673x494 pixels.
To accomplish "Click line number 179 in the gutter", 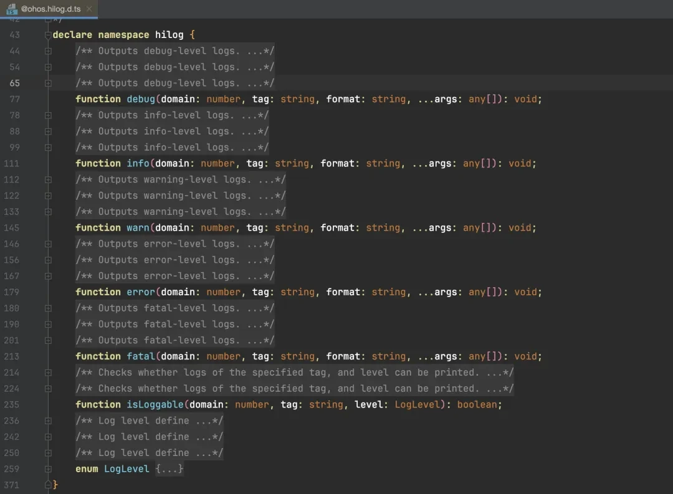I will [x=11, y=292].
